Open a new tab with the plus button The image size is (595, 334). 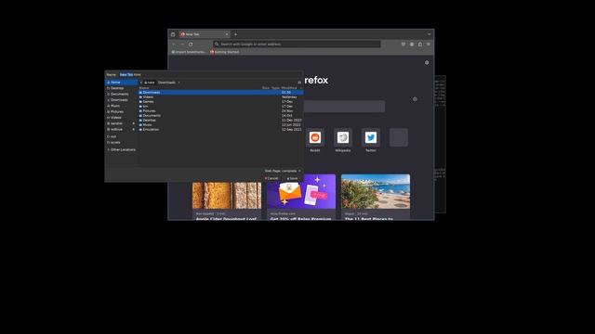click(235, 34)
